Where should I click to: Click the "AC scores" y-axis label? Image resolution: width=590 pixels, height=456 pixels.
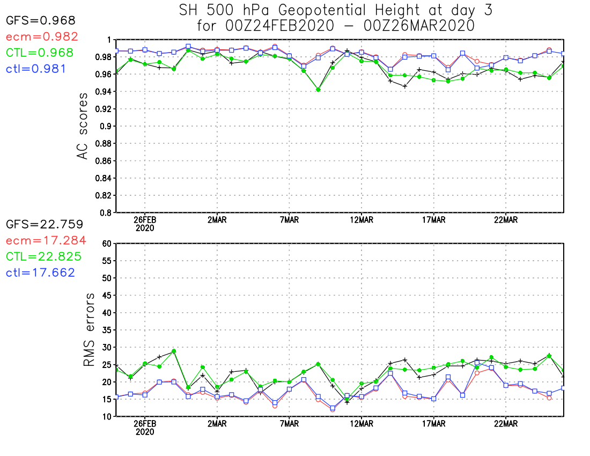(83, 126)
